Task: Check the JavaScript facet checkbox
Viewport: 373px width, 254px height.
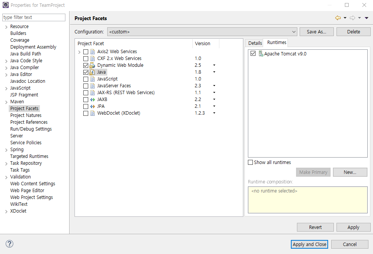Action: pos(86,79)
